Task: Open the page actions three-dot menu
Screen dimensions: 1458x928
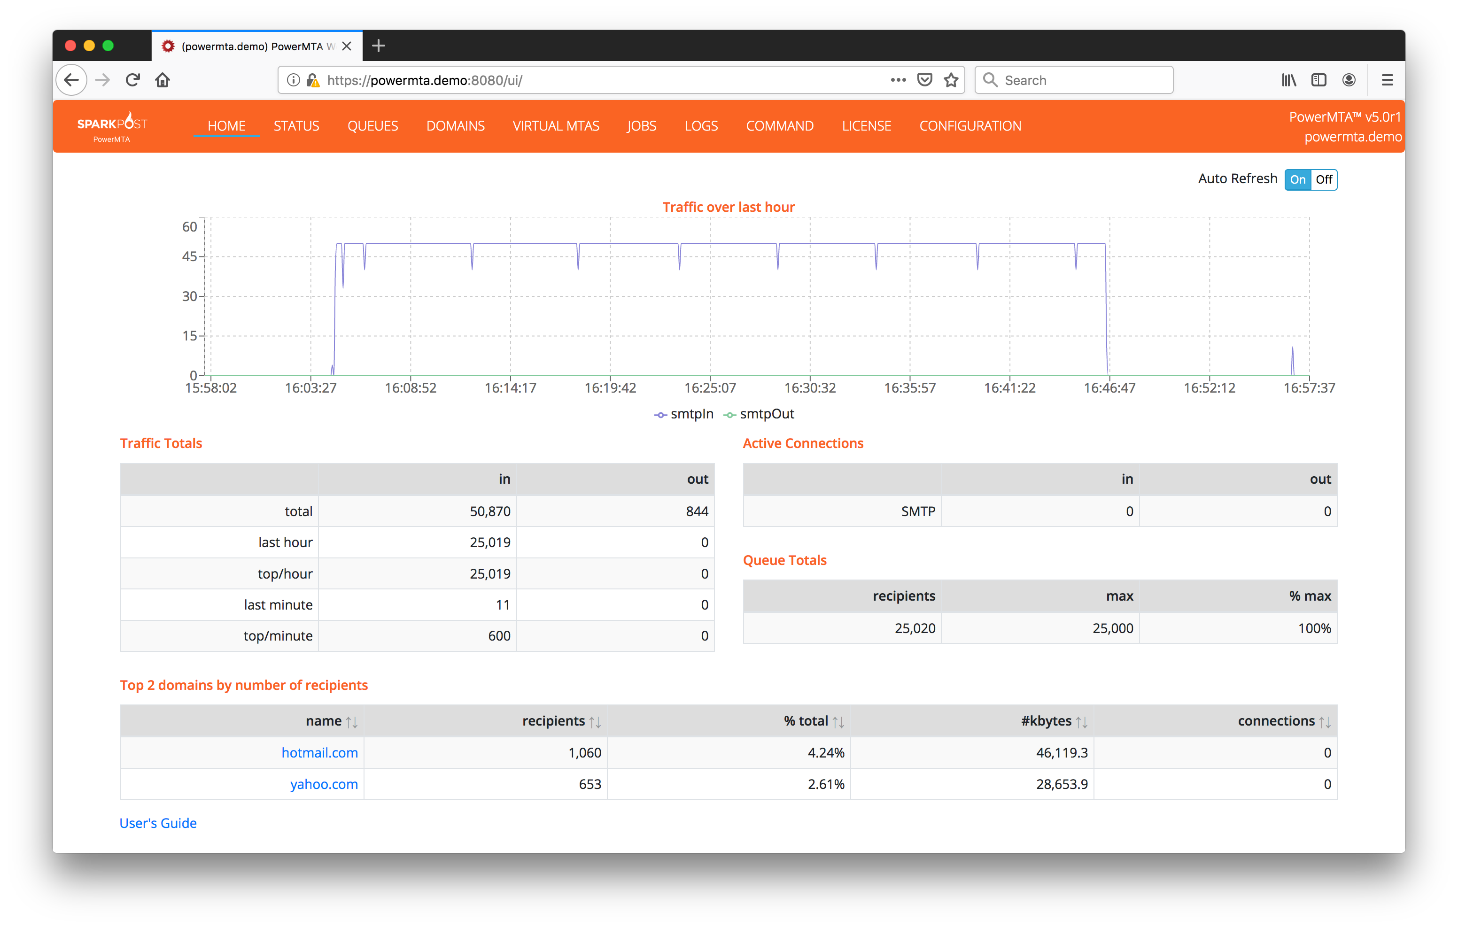Action: [x=898, y=80]
